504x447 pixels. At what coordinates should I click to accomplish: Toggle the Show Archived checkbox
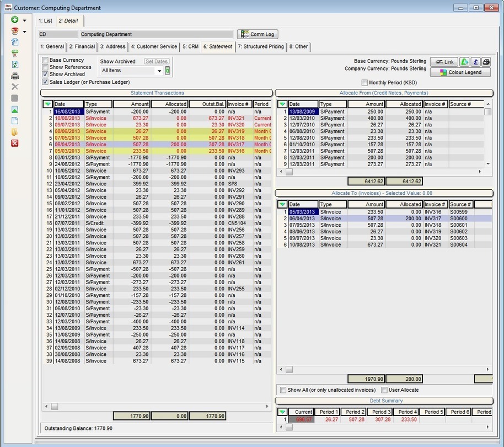(46, 74)
